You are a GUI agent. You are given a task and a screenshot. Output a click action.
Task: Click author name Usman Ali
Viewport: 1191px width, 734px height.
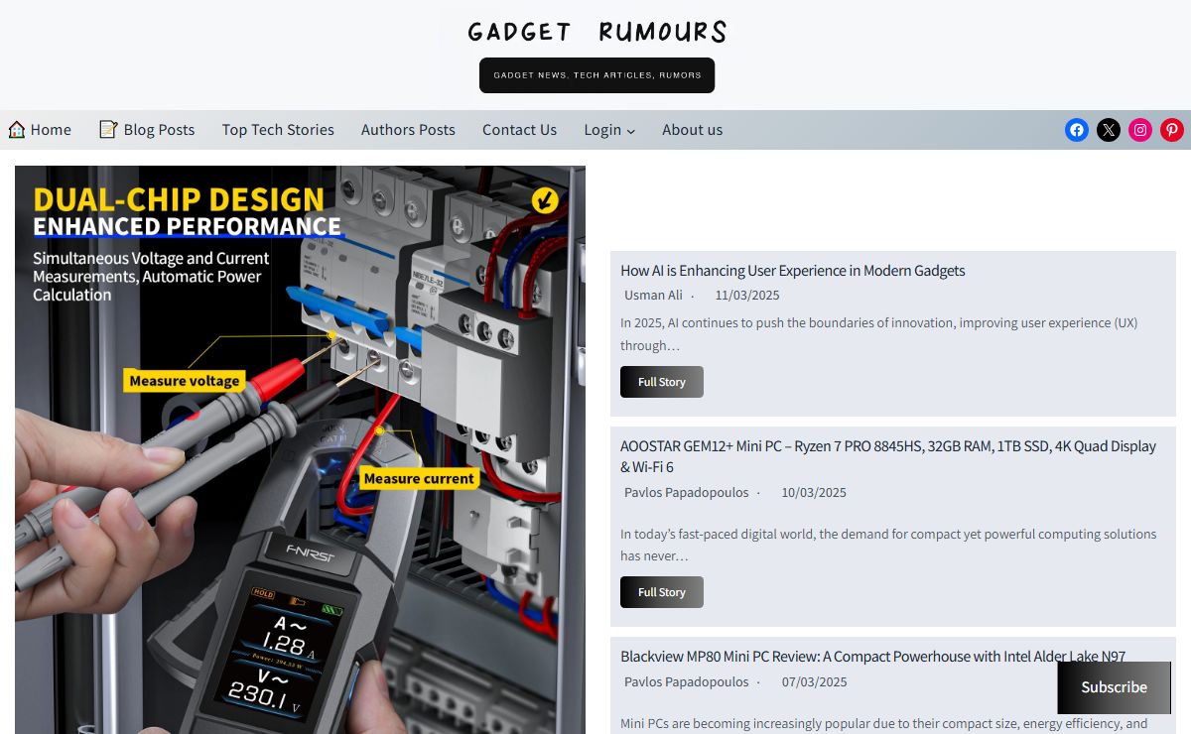[653, 296]
